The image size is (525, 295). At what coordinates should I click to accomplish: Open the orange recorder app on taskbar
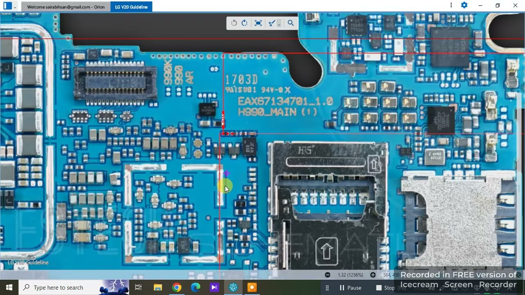[252, 288]
